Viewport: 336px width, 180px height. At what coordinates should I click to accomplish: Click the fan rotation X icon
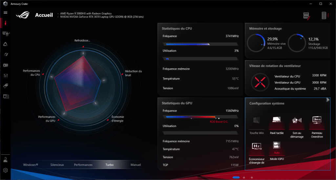260,82
